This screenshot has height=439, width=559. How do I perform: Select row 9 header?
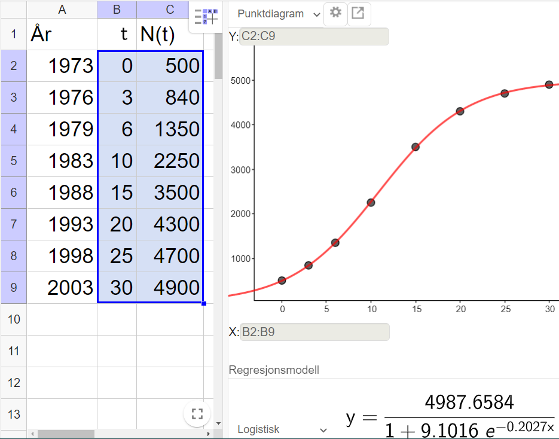click(13, 287)
